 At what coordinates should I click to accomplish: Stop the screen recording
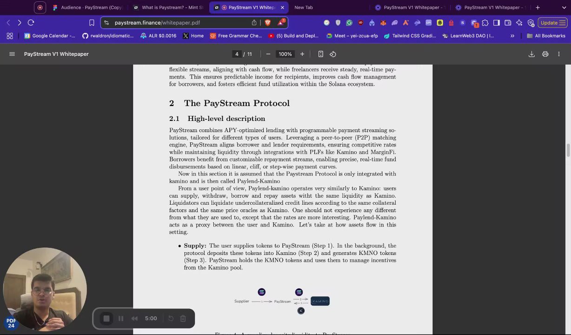106,319
